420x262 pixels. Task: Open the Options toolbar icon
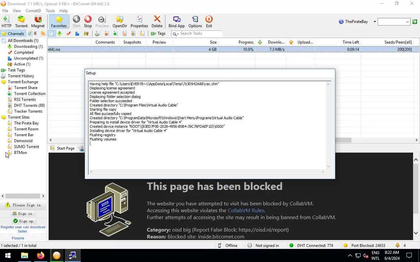[195, 22]
